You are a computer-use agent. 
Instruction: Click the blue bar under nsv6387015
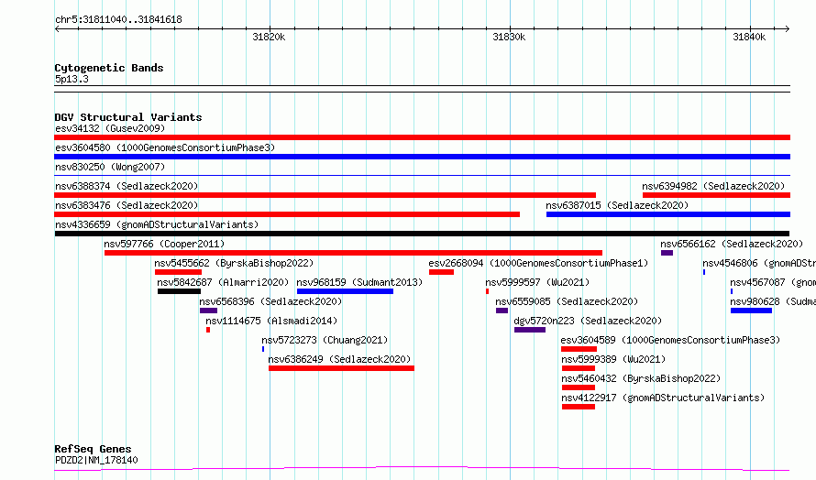(668, 214)
